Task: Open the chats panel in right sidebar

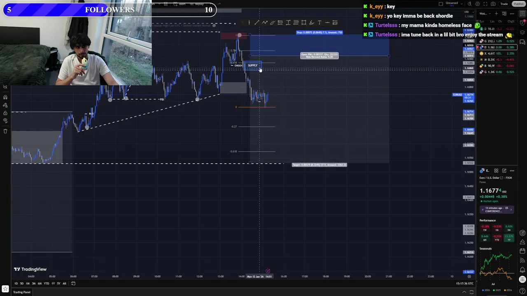Action: [522, 42]
